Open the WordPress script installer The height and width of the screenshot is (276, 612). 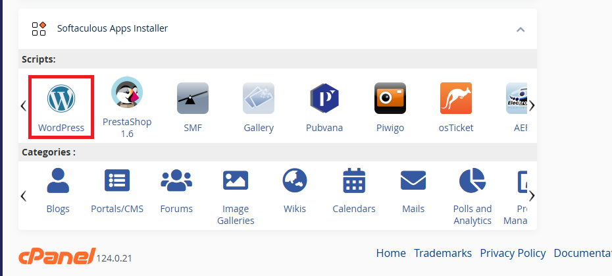click(x=61, y=107)
